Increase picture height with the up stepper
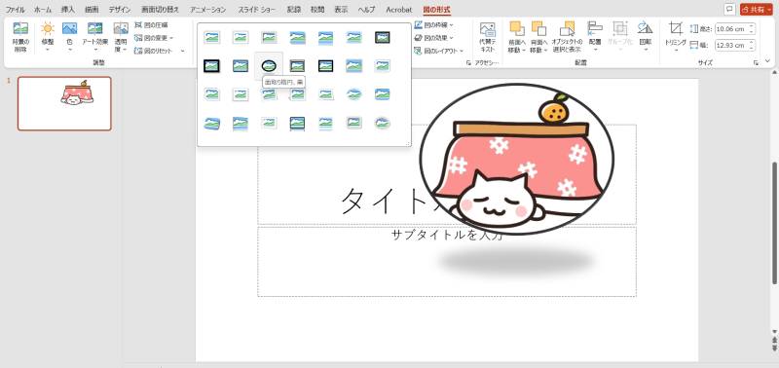 click(x=752, y=27)
